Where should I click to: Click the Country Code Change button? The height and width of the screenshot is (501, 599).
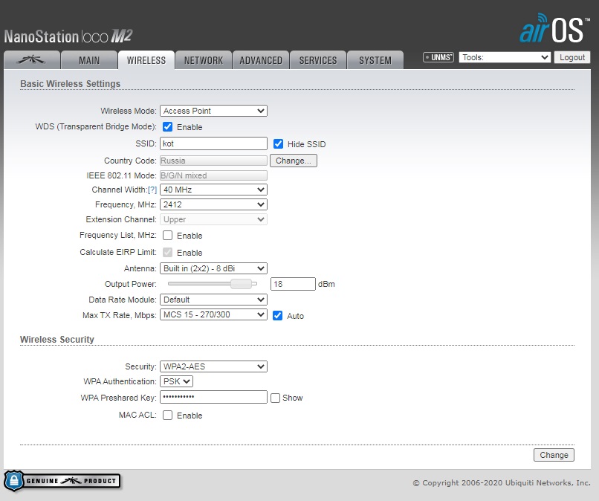pos(294,161)
